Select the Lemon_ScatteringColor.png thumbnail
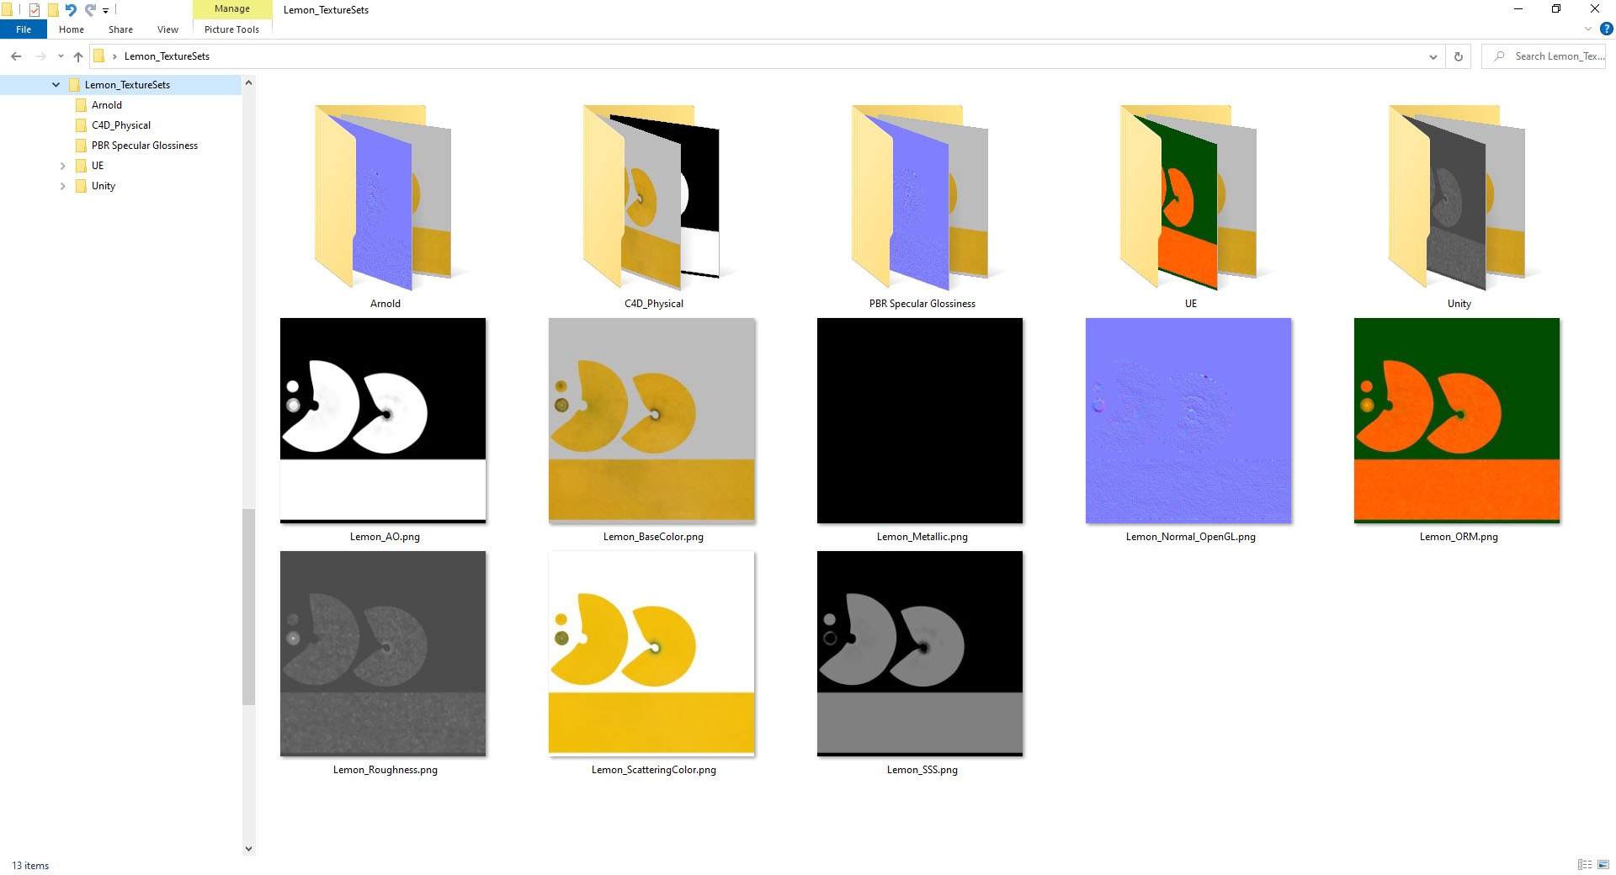This screenshot has height=875, width=1616. pyautogui.click(x=651, y=654)
